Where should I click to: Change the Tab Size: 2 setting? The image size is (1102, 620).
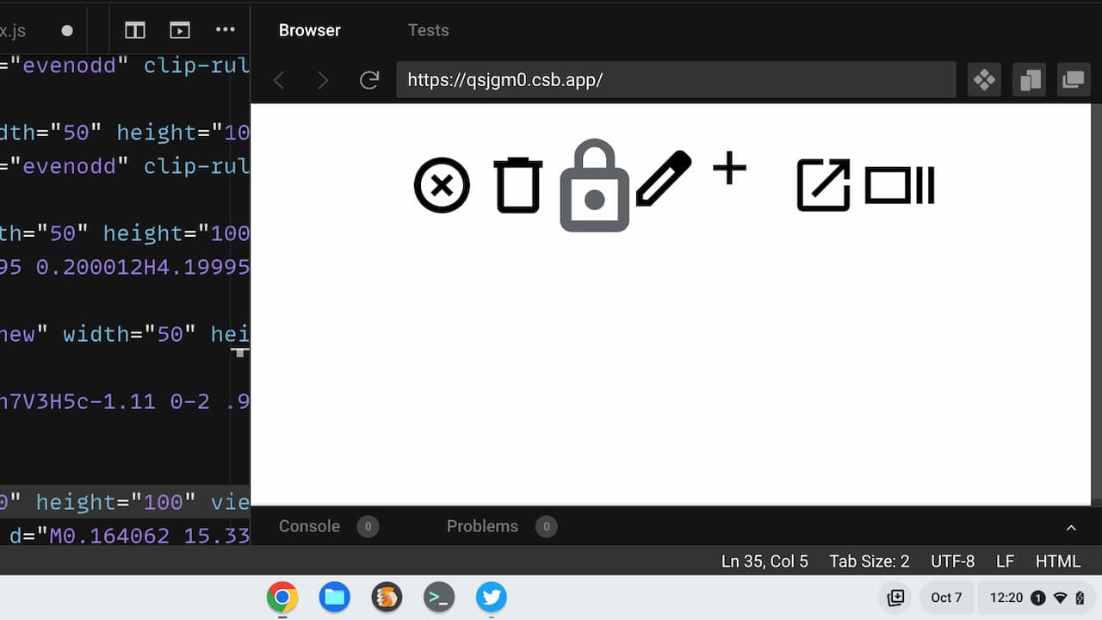tap(869, 561)
